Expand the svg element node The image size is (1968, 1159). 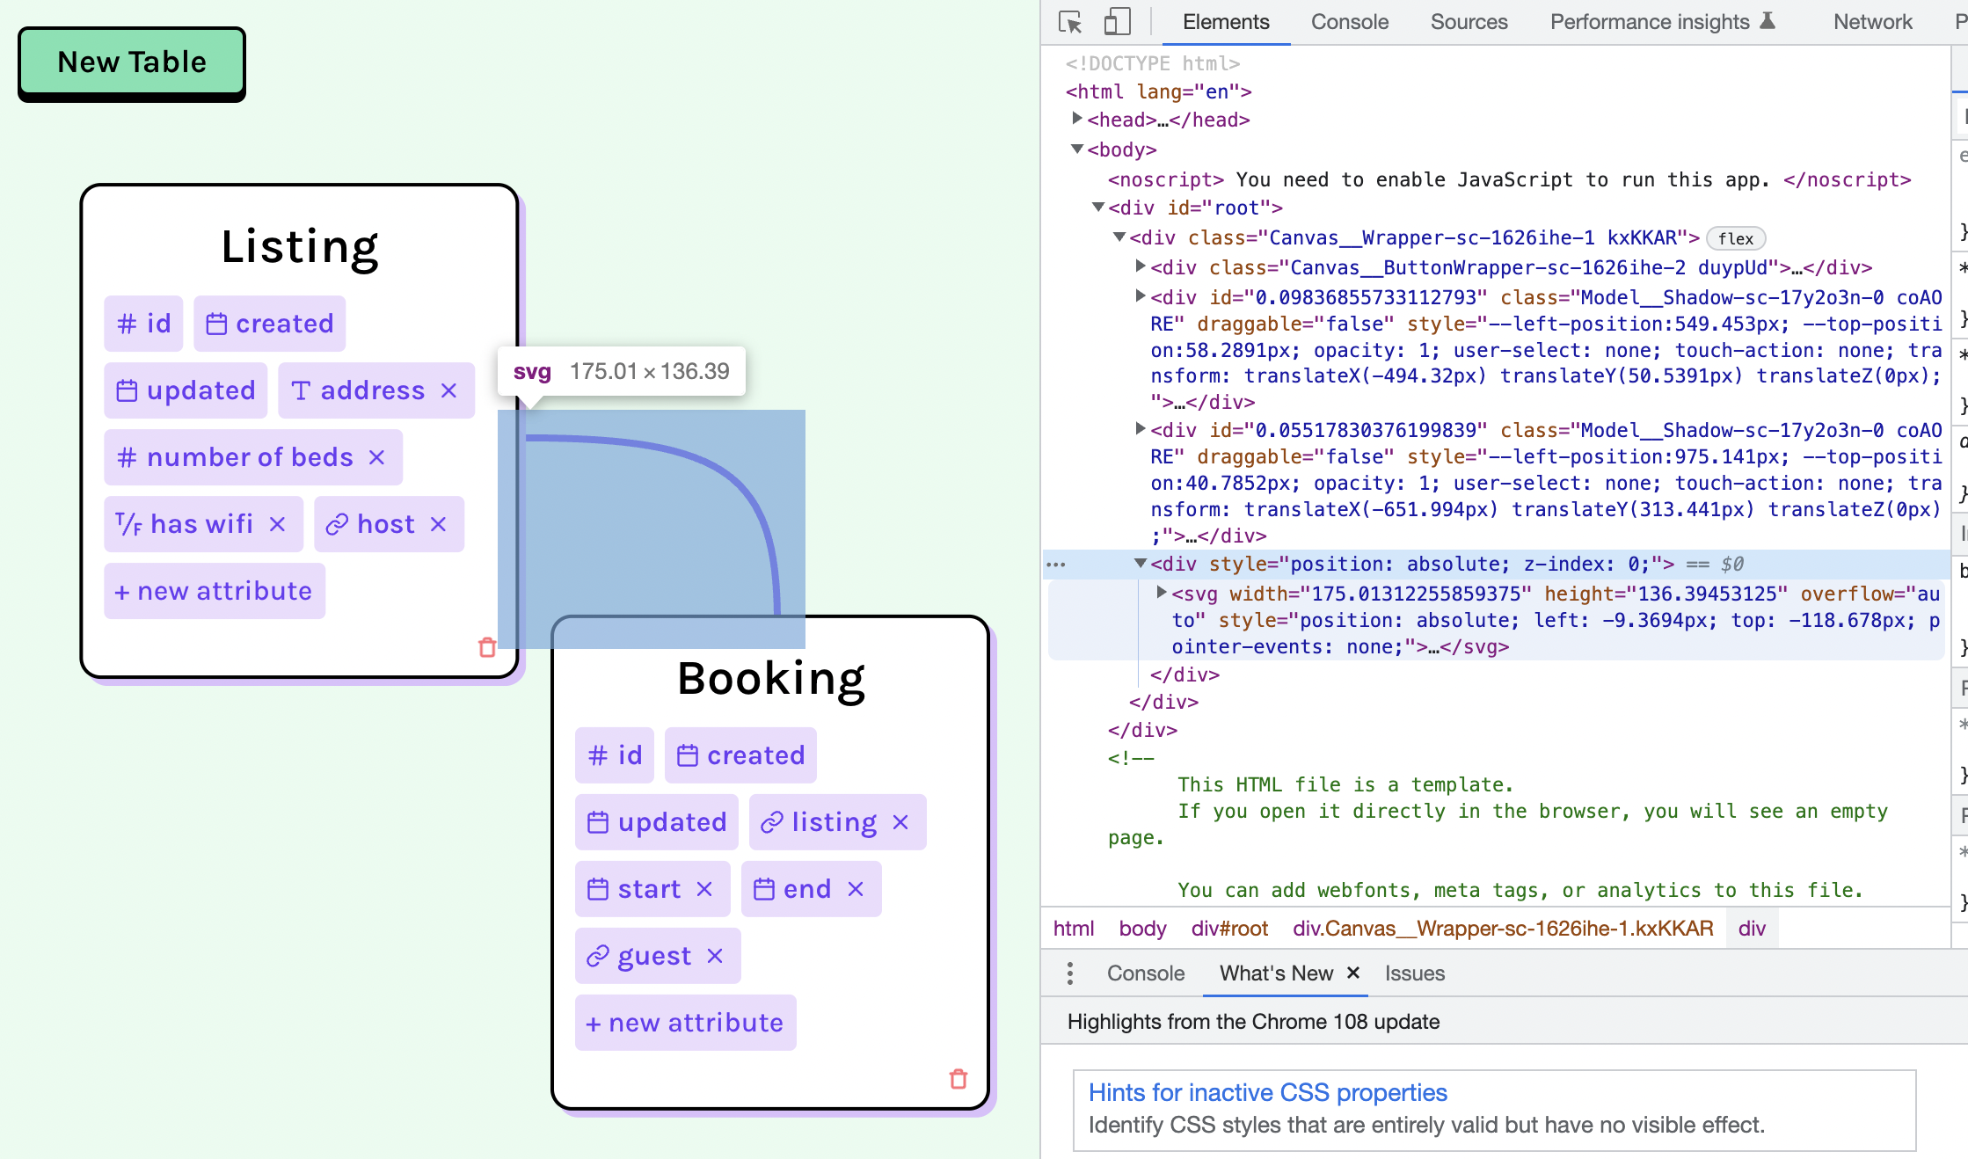tap(1163, 593)
